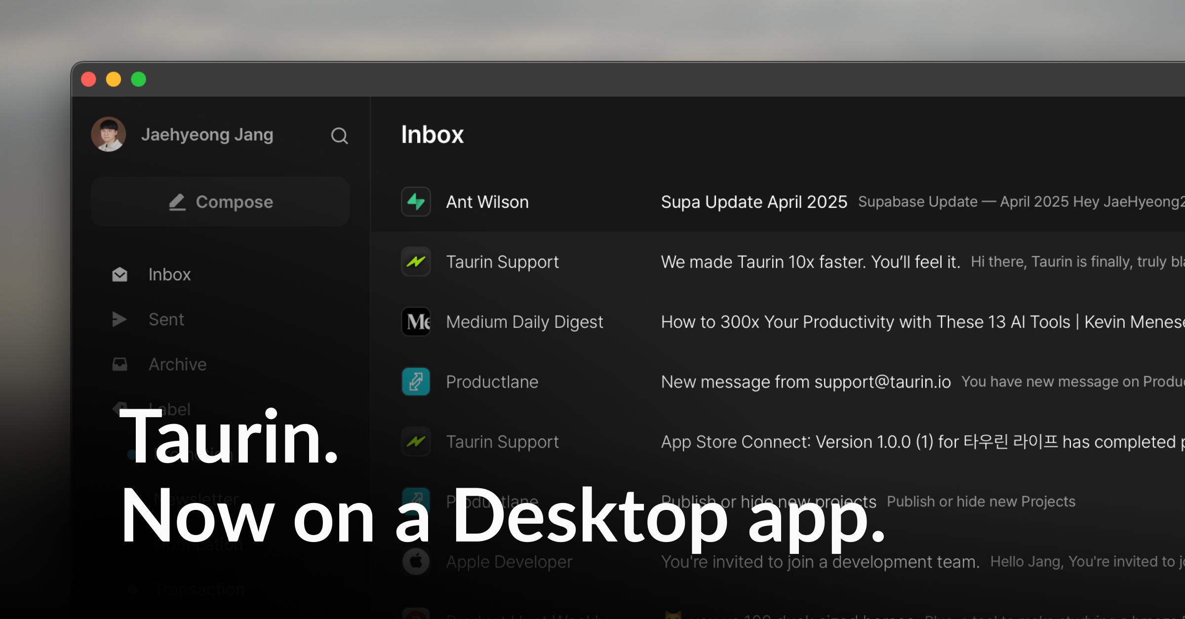The height and width of the screenshot is (619, 1185).
Task: Click the Jaehyeong Jang account name
Action: 207,135
